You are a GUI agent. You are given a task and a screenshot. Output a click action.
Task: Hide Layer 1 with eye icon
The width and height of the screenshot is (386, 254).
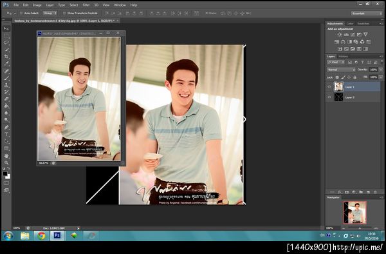(x=329, y=87)
